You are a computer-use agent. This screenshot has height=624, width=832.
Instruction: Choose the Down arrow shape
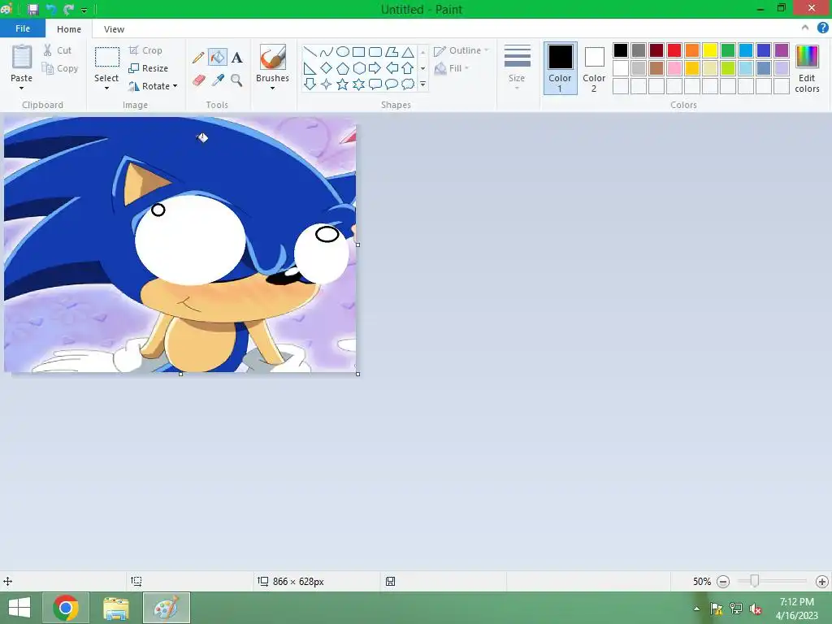click(x=310, y=84)
